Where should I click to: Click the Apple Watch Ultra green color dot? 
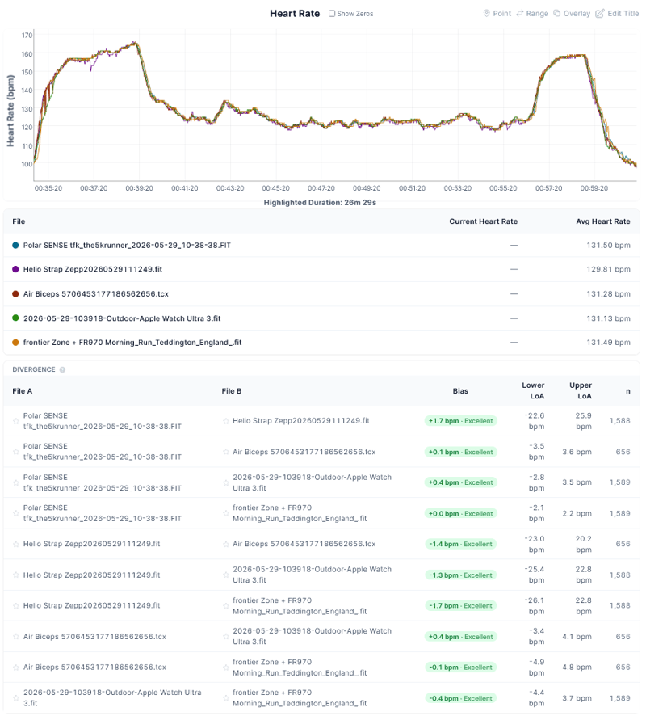(15, 318)
